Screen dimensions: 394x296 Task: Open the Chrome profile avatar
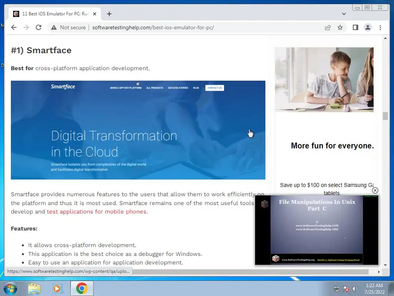point(367,27)
